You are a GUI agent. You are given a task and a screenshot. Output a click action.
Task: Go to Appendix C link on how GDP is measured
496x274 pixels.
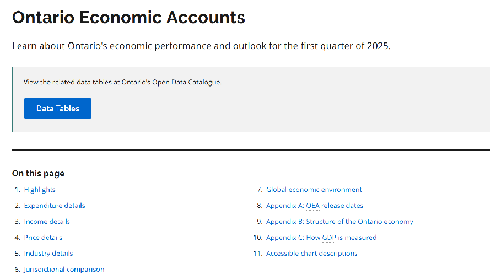321,238
